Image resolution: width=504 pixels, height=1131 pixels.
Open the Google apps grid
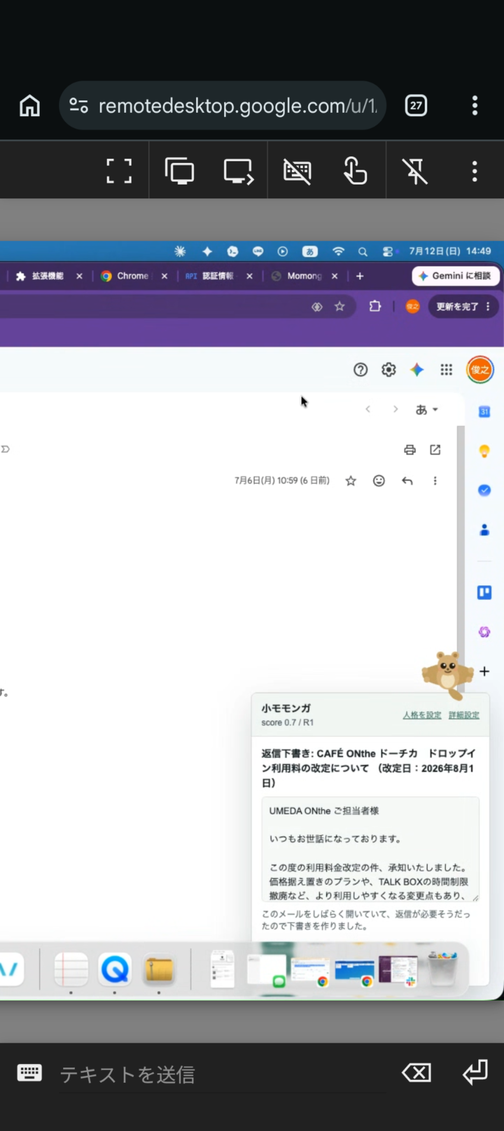point(446,370)
